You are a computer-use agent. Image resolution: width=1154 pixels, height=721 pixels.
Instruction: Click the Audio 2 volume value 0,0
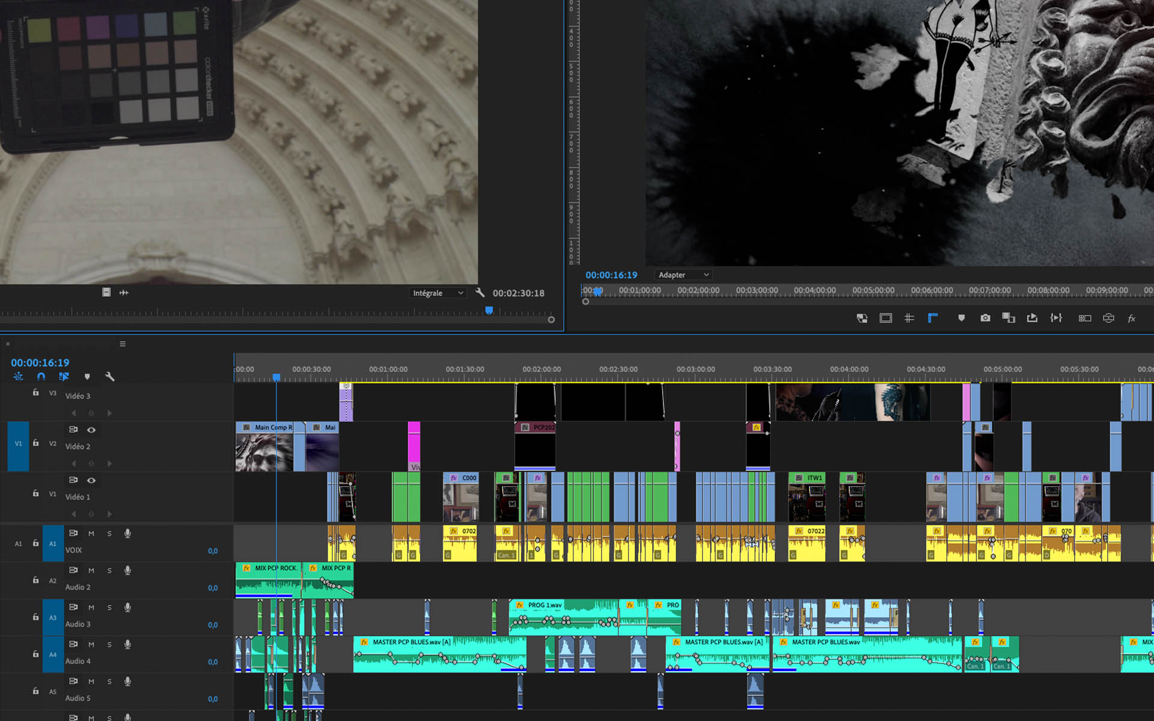pyautogui.click(x=213, y=588)
